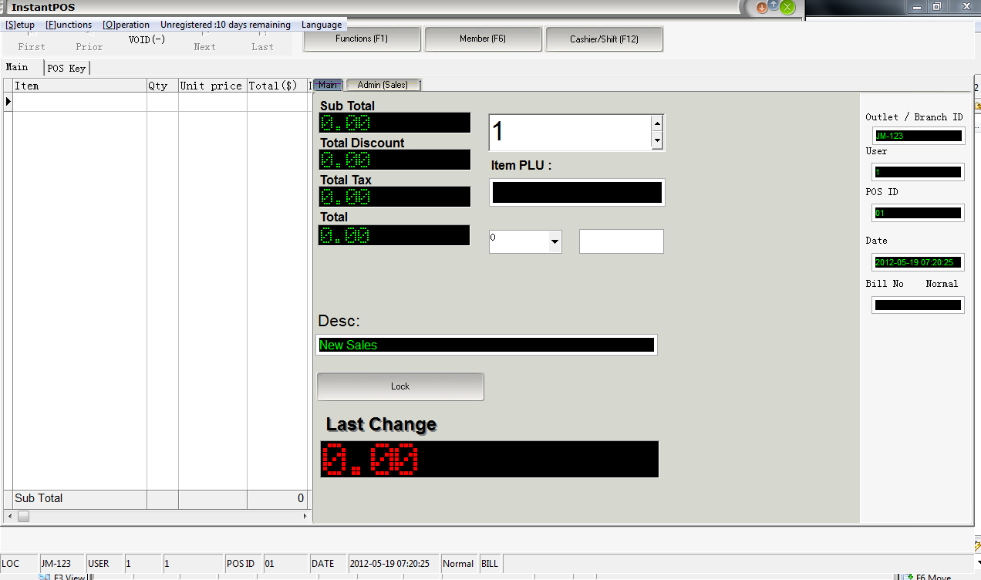Click the quantity spinner down arrow
This screenshot has width=981, height=580.
[x=656, y=141]
